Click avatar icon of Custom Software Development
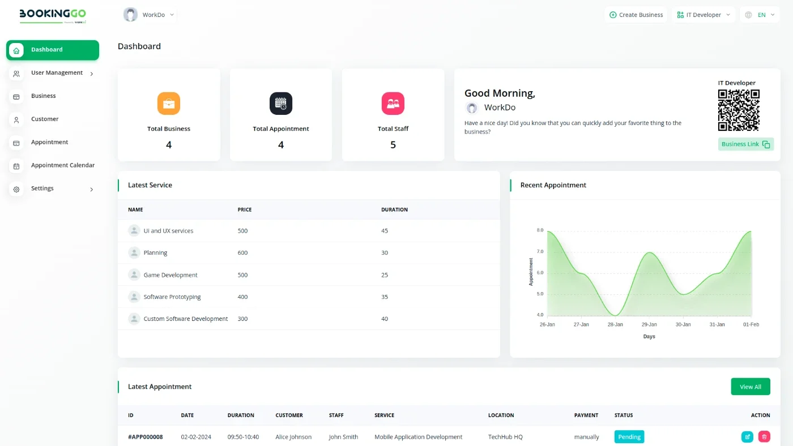 tap(134, 319)
